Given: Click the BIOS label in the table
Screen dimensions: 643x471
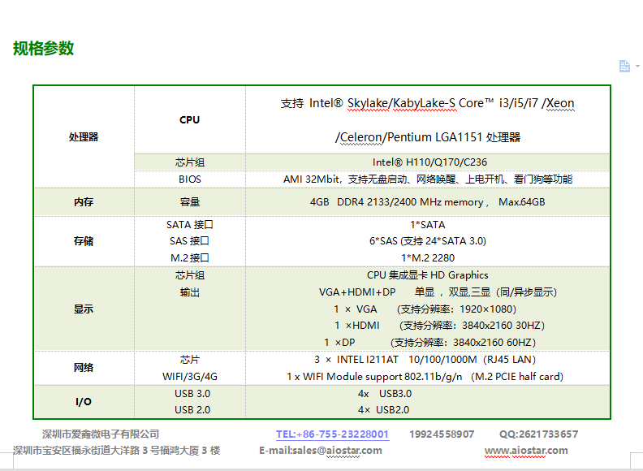Looking at the screenshot, I should (190, 179).
